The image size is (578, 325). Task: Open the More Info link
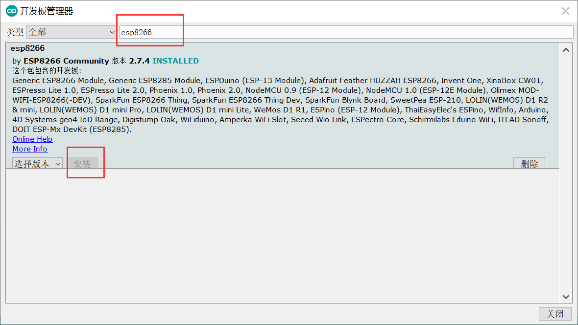tap(30, 149)
